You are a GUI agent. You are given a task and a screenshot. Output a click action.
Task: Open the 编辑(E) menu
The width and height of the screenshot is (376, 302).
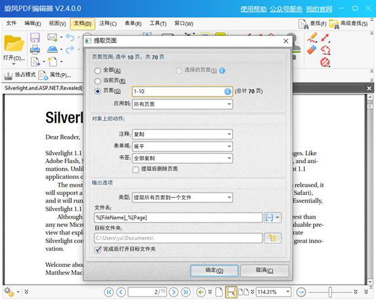coord(33,24)
